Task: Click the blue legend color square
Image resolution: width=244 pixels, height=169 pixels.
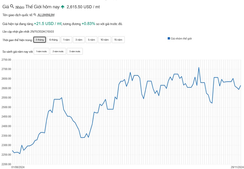Action: coord(169,39)
